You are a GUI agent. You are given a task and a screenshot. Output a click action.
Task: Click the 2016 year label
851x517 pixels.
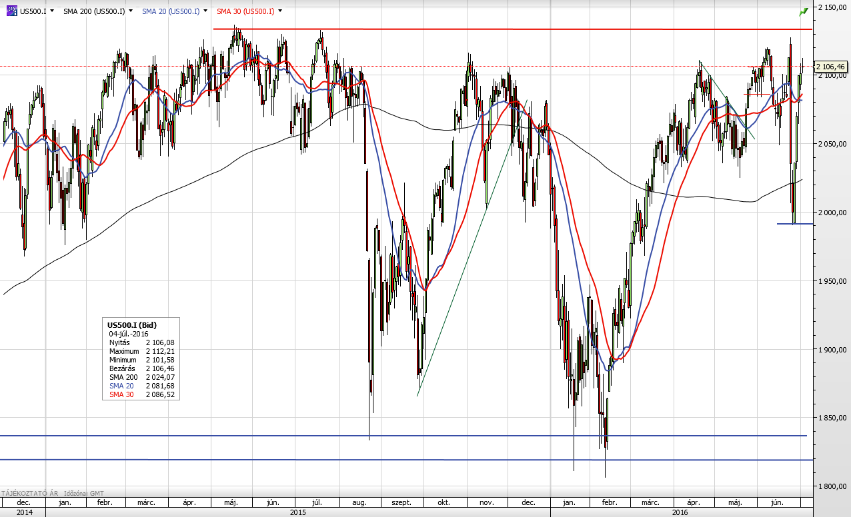pyautogui.click(x=680, y=512)
